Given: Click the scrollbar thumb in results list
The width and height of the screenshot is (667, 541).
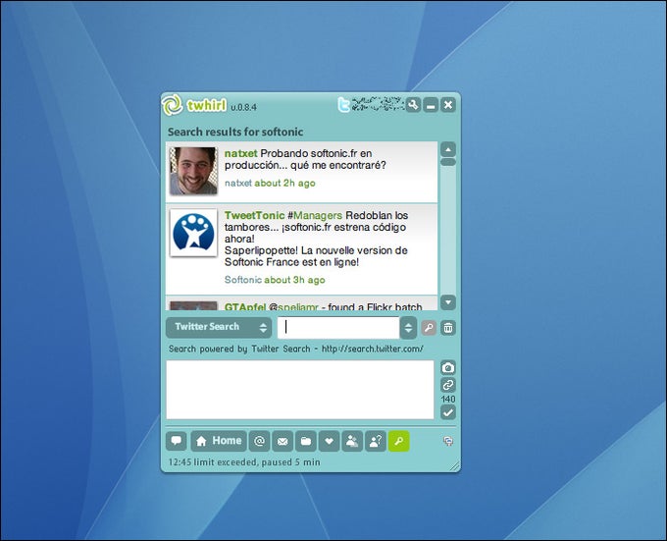Looking at the screenshot, I should coord(448,162).
